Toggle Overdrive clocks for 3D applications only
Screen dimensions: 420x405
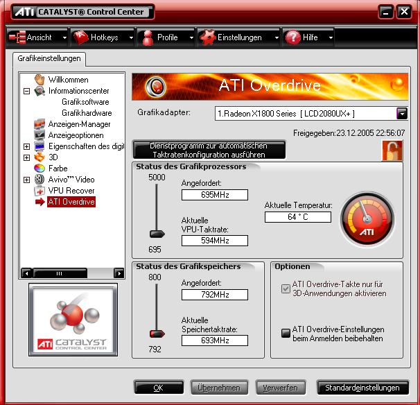coord(286,288)
